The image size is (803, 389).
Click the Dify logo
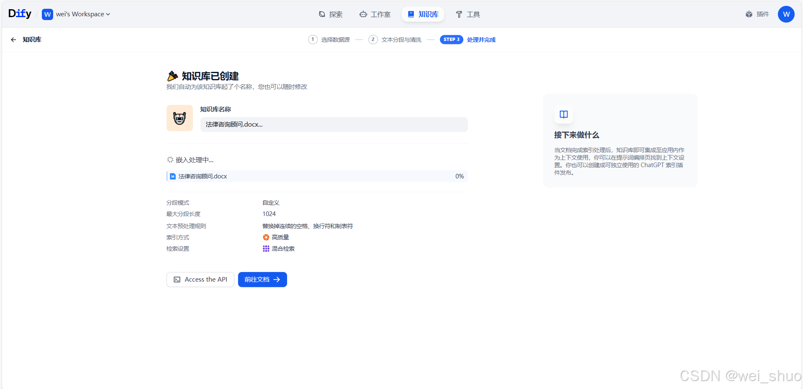(x=19, y=13)
